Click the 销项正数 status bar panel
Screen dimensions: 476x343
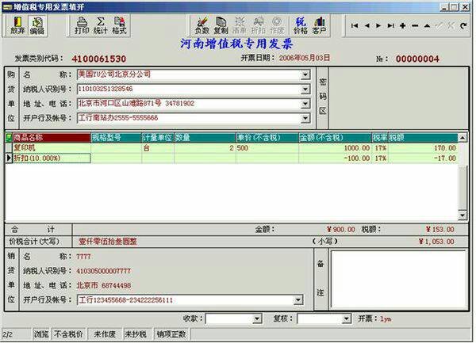pyautogui.click(x=171, y=334)
